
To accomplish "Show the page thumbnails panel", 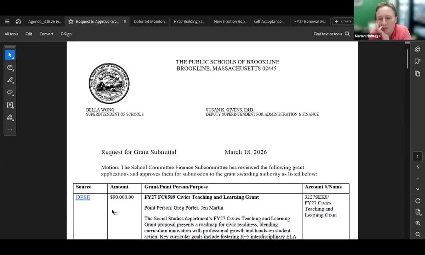I will pos(418,73).
